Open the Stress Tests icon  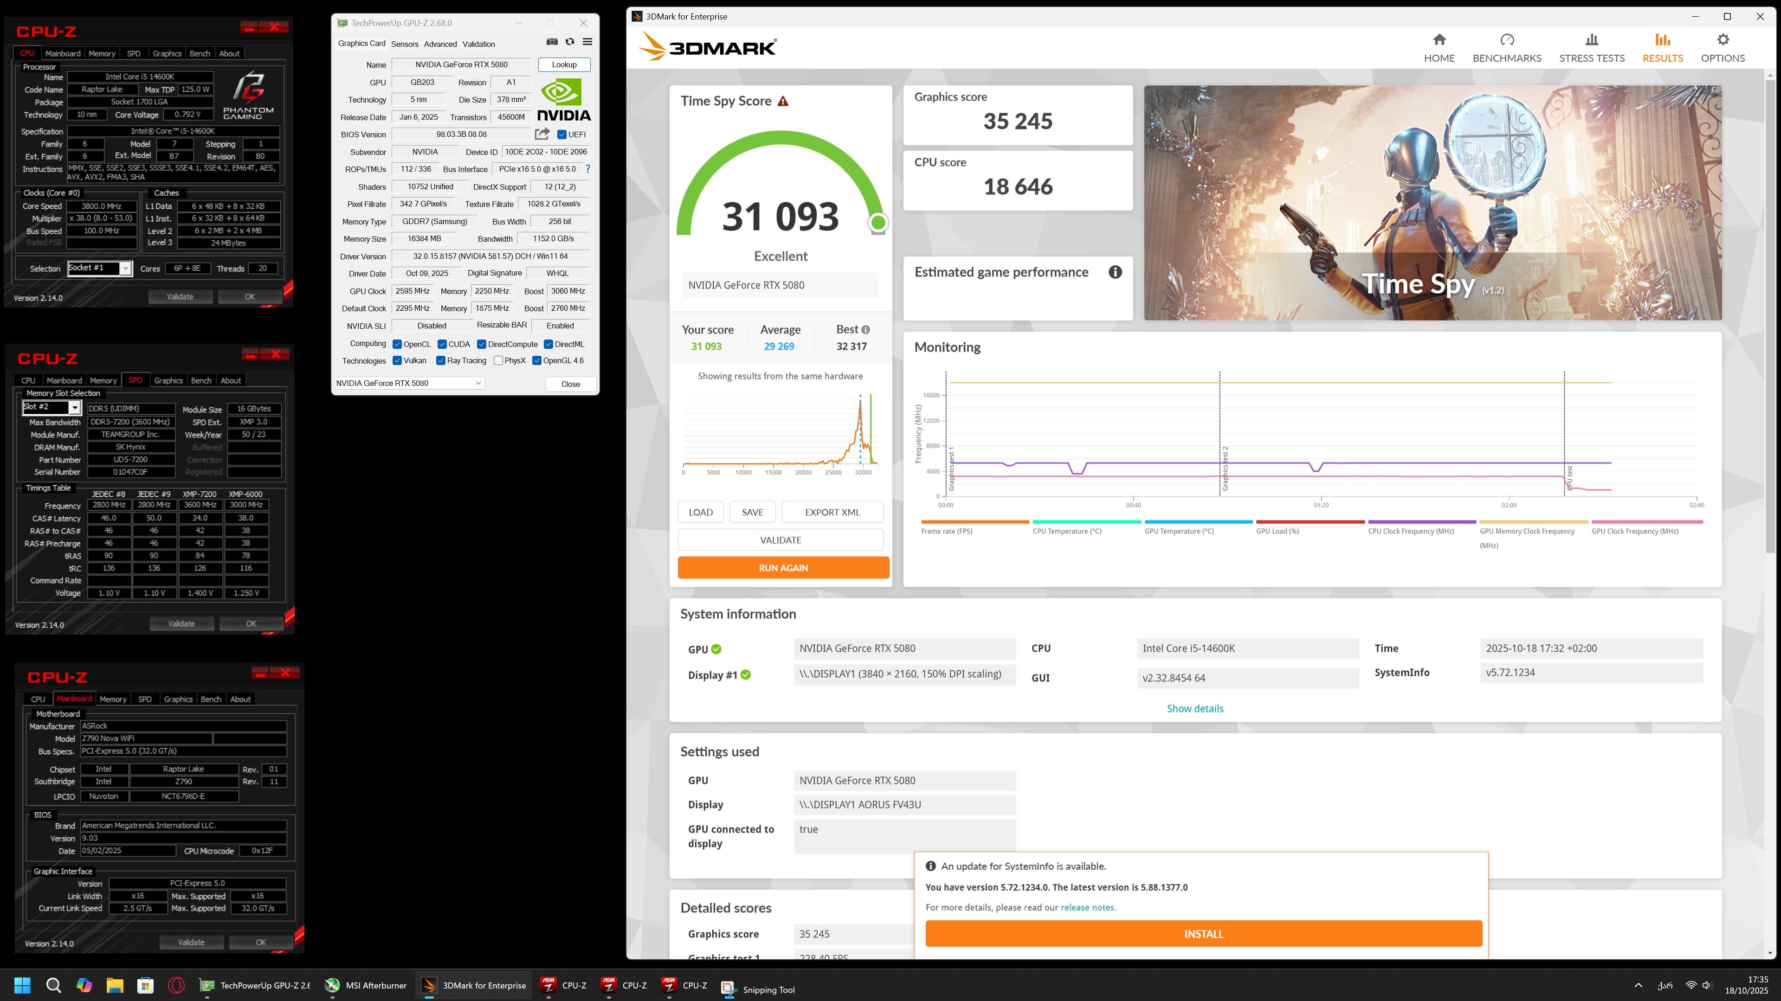(x=1591, y=40)
